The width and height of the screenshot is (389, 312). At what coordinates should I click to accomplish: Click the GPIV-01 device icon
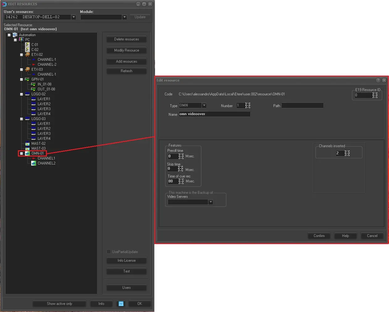27,79
